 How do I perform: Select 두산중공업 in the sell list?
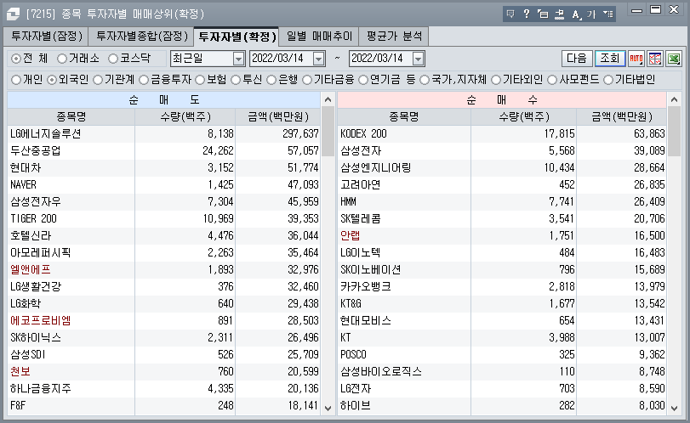(35, 150)
